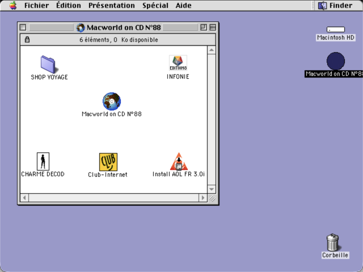Open the Présentation menu
The width and height of the screenshot is (363, 272).
pyautogui.click(x=112, y=5)
